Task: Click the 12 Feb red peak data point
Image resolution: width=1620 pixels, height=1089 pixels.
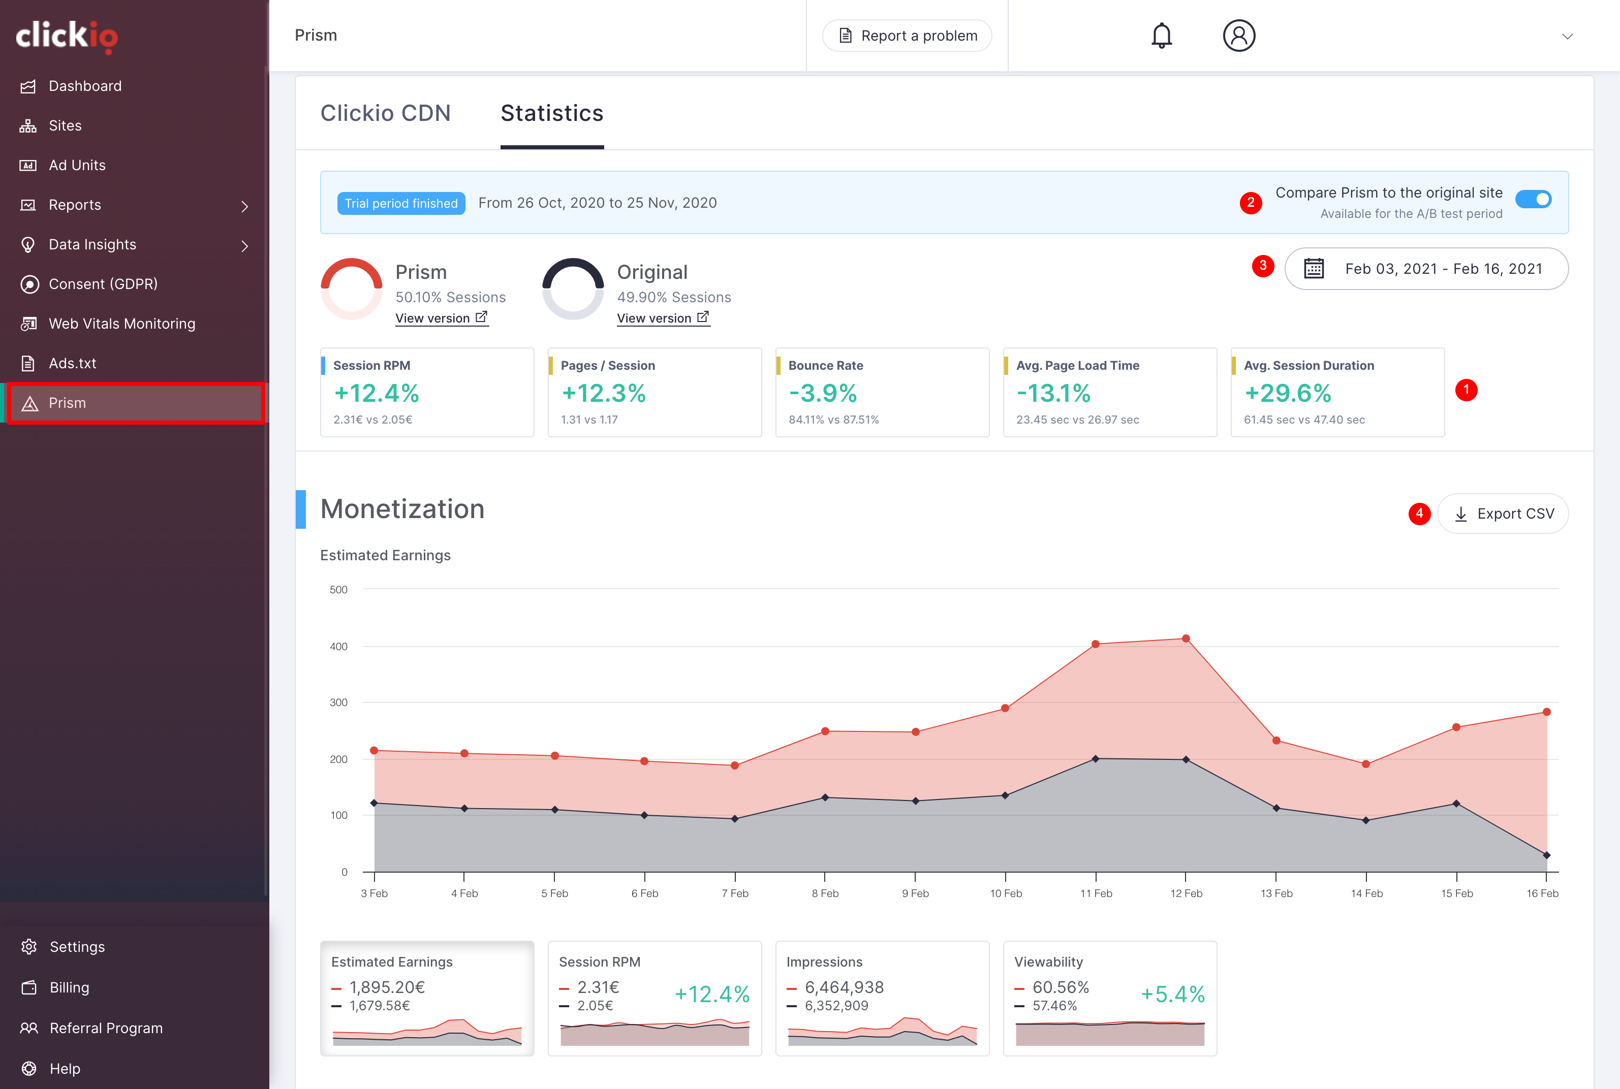Action: 1186,638
